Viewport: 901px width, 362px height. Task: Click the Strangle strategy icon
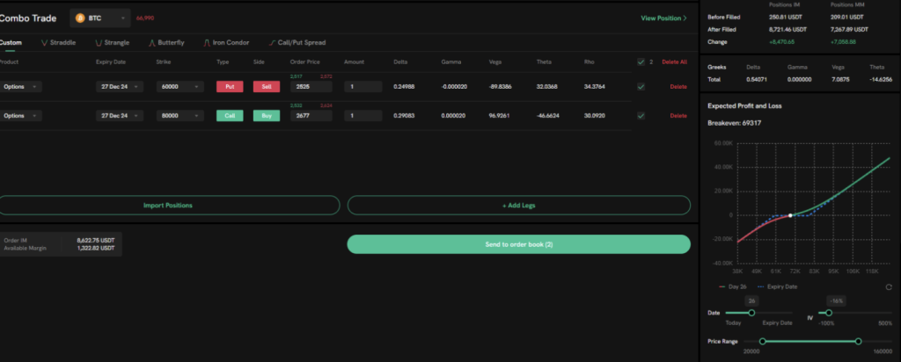(98, 42)
